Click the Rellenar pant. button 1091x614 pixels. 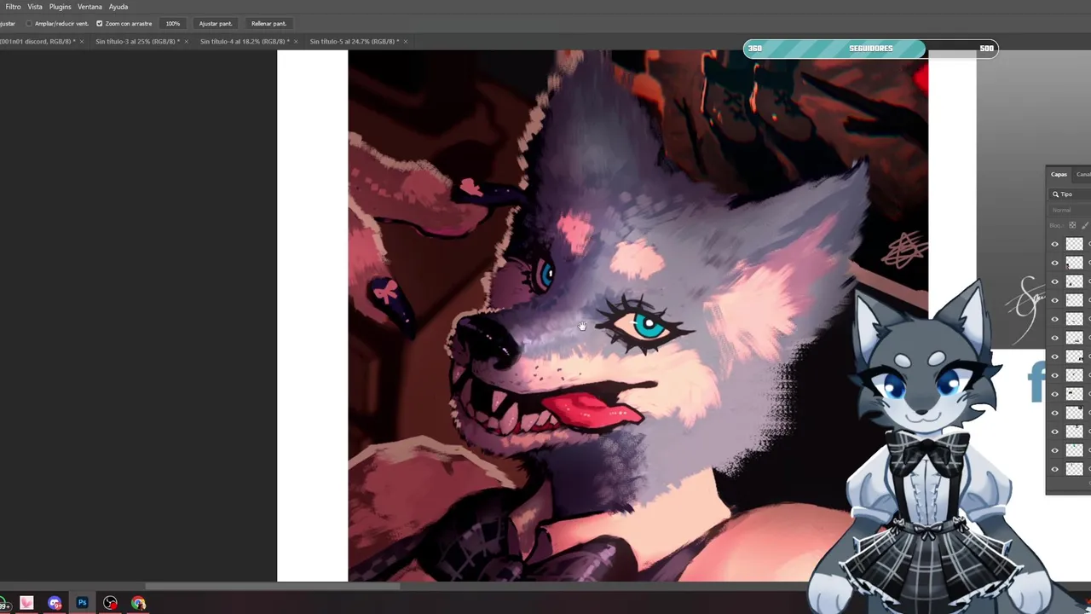click(x=268, y=24)
